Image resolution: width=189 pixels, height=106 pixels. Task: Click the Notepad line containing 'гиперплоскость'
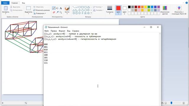80,39
